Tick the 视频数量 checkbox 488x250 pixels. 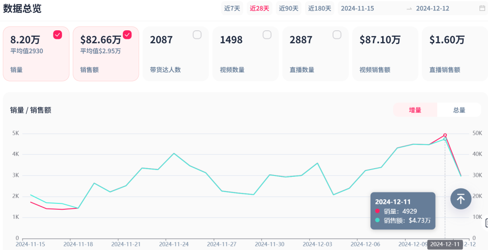[267, 35]
